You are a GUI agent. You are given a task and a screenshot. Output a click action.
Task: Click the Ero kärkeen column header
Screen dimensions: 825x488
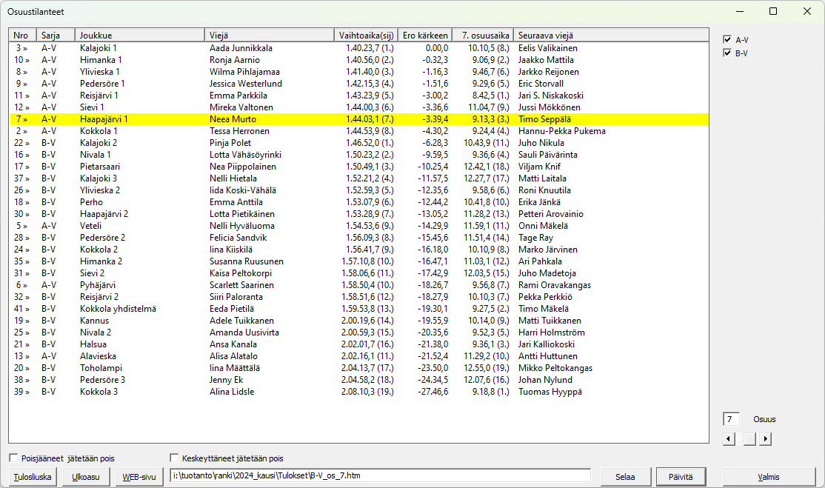(x=424, y=35)
